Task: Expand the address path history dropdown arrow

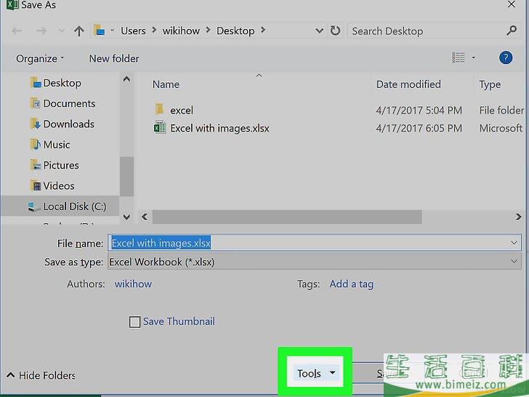Action: coord(319,31)
